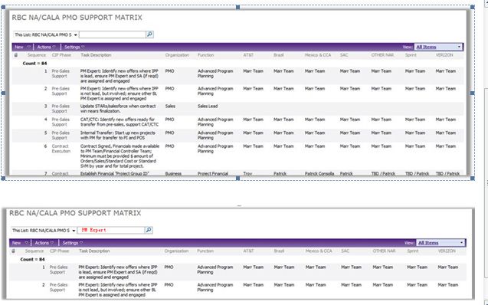
Task: Click 'Patrick Consolla' in Mexico & CCA column
Action: coord(319,174)
